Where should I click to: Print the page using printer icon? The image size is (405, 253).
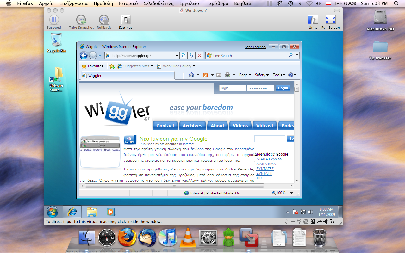coord(227,75)
